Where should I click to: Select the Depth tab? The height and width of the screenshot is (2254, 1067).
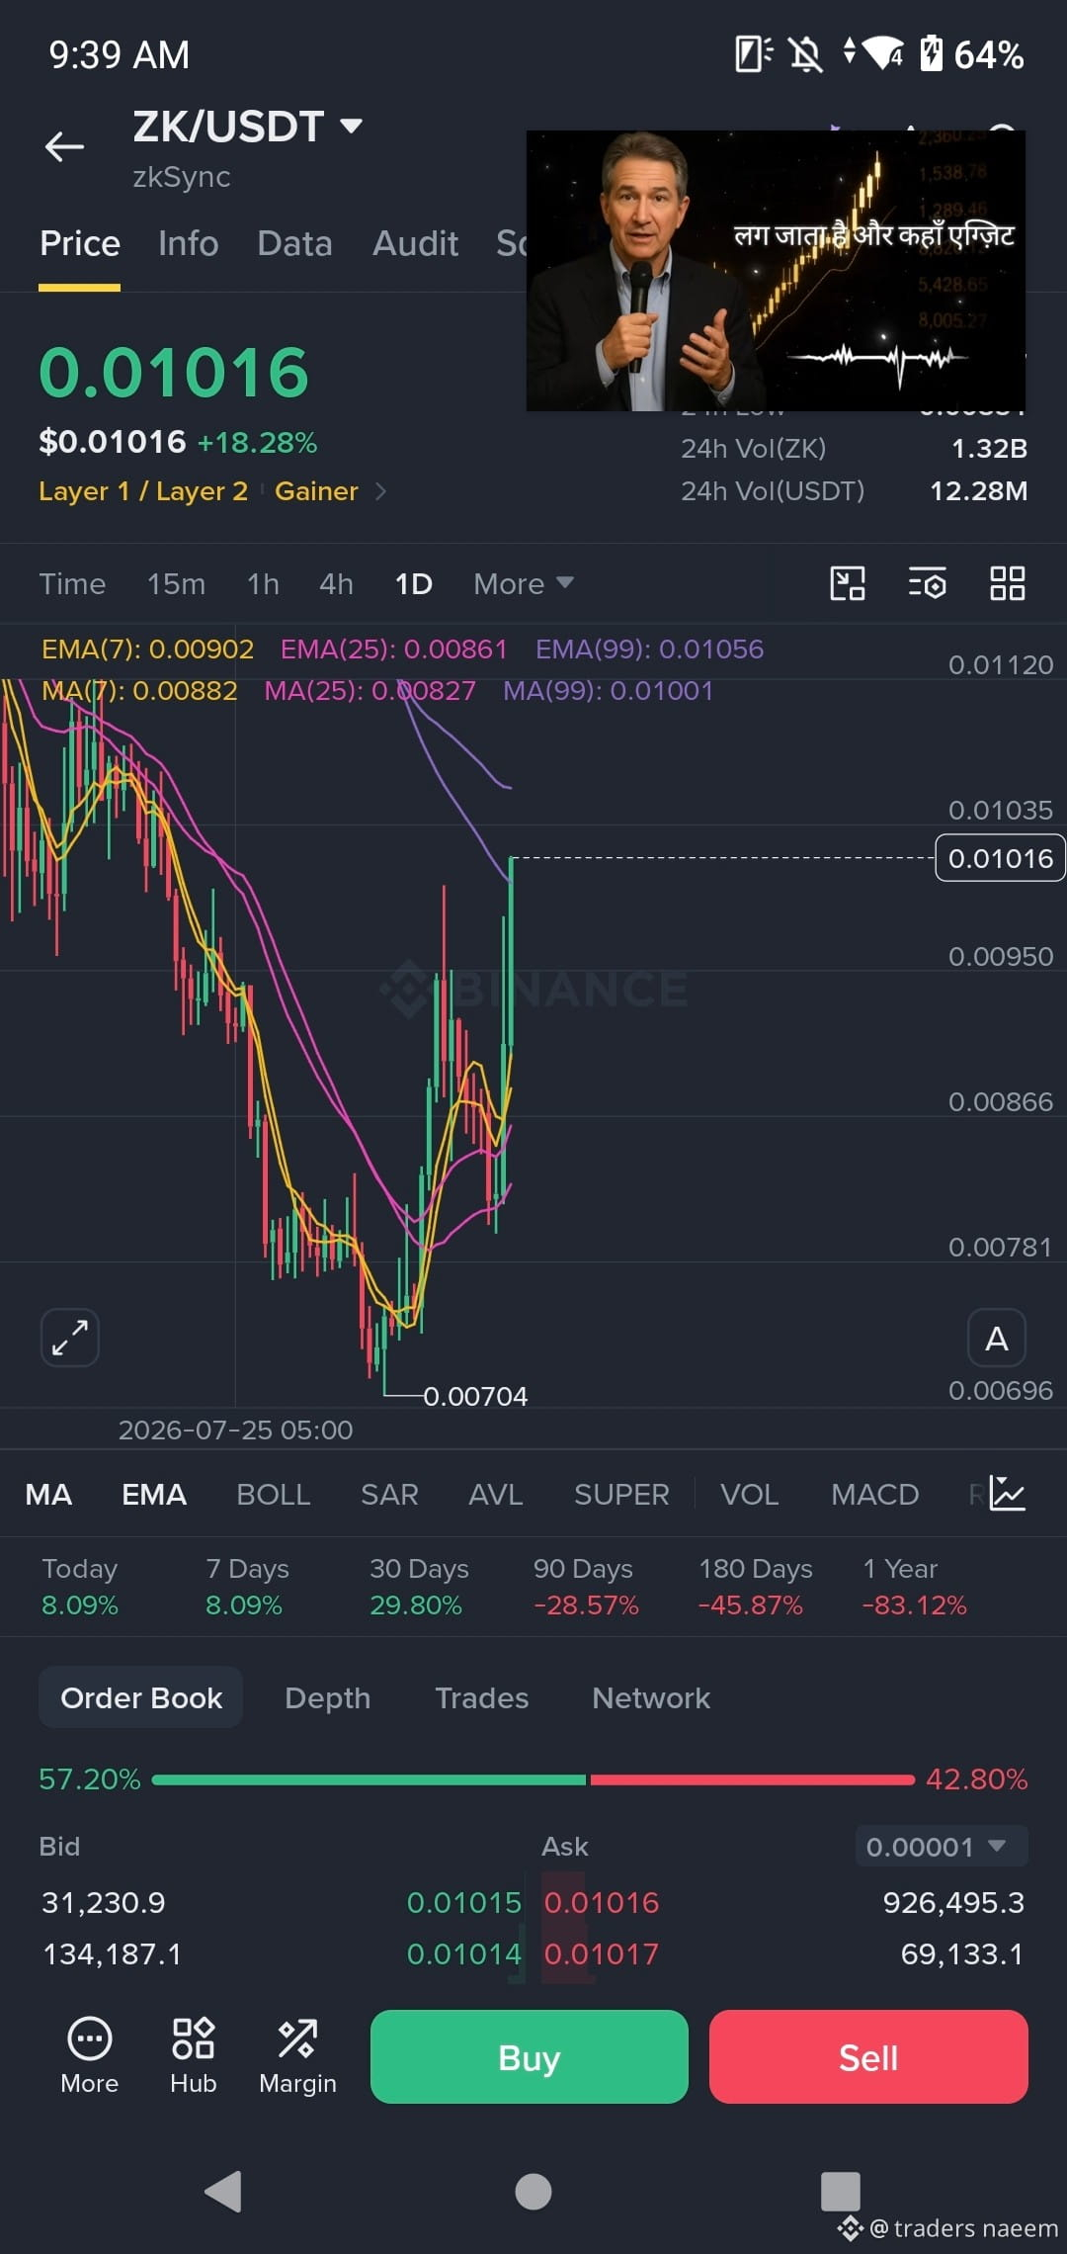tap(327, 1698)
